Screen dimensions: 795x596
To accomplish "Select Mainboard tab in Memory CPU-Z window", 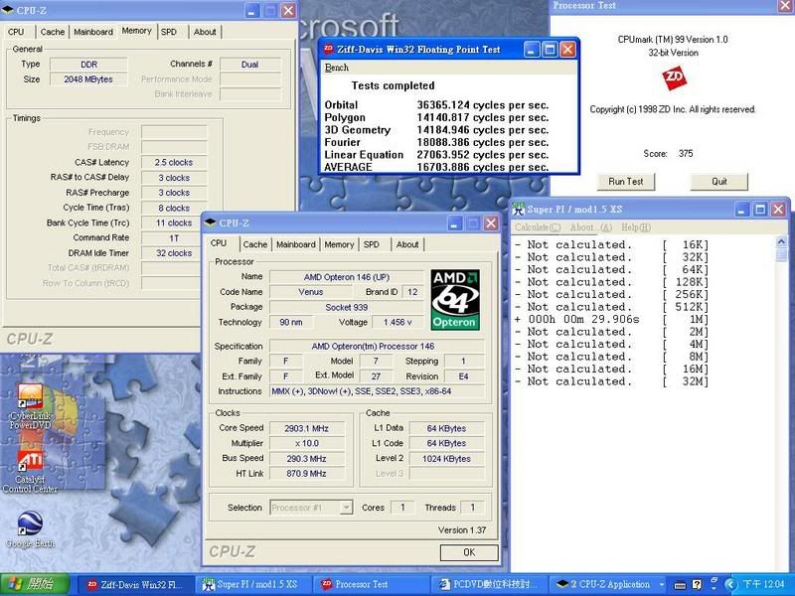I will pyautogui.click(x=93, y=32).
